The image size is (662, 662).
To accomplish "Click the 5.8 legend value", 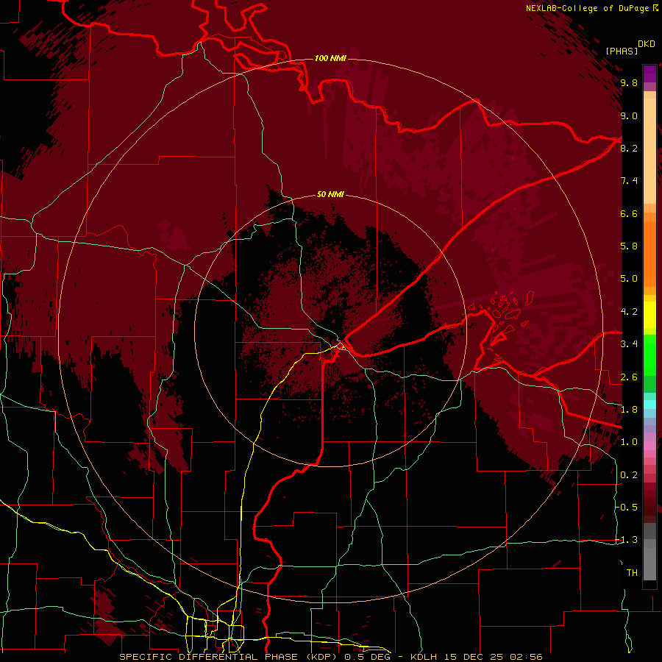I will pos(629,246).
